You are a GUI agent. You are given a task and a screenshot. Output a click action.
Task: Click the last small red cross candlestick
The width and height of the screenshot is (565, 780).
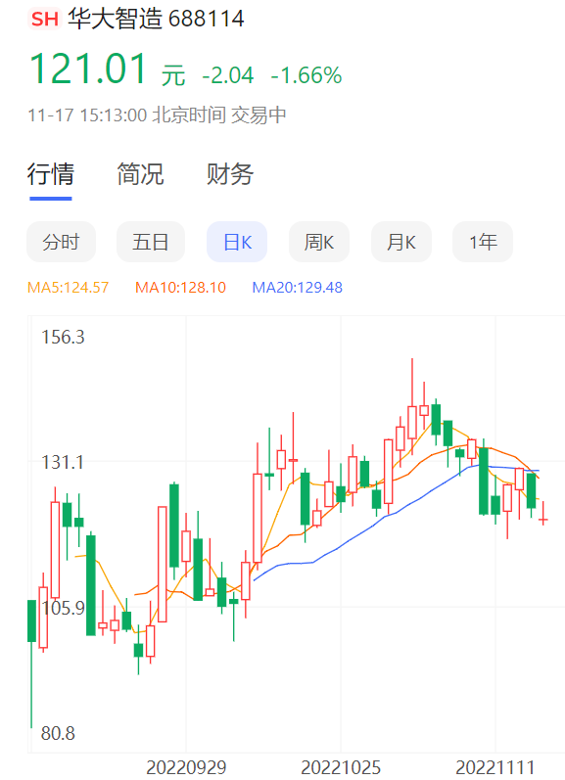(x=543, y=514)
